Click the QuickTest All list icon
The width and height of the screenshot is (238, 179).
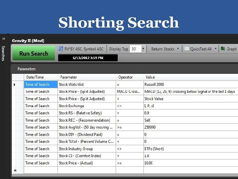tap(186, 49)
